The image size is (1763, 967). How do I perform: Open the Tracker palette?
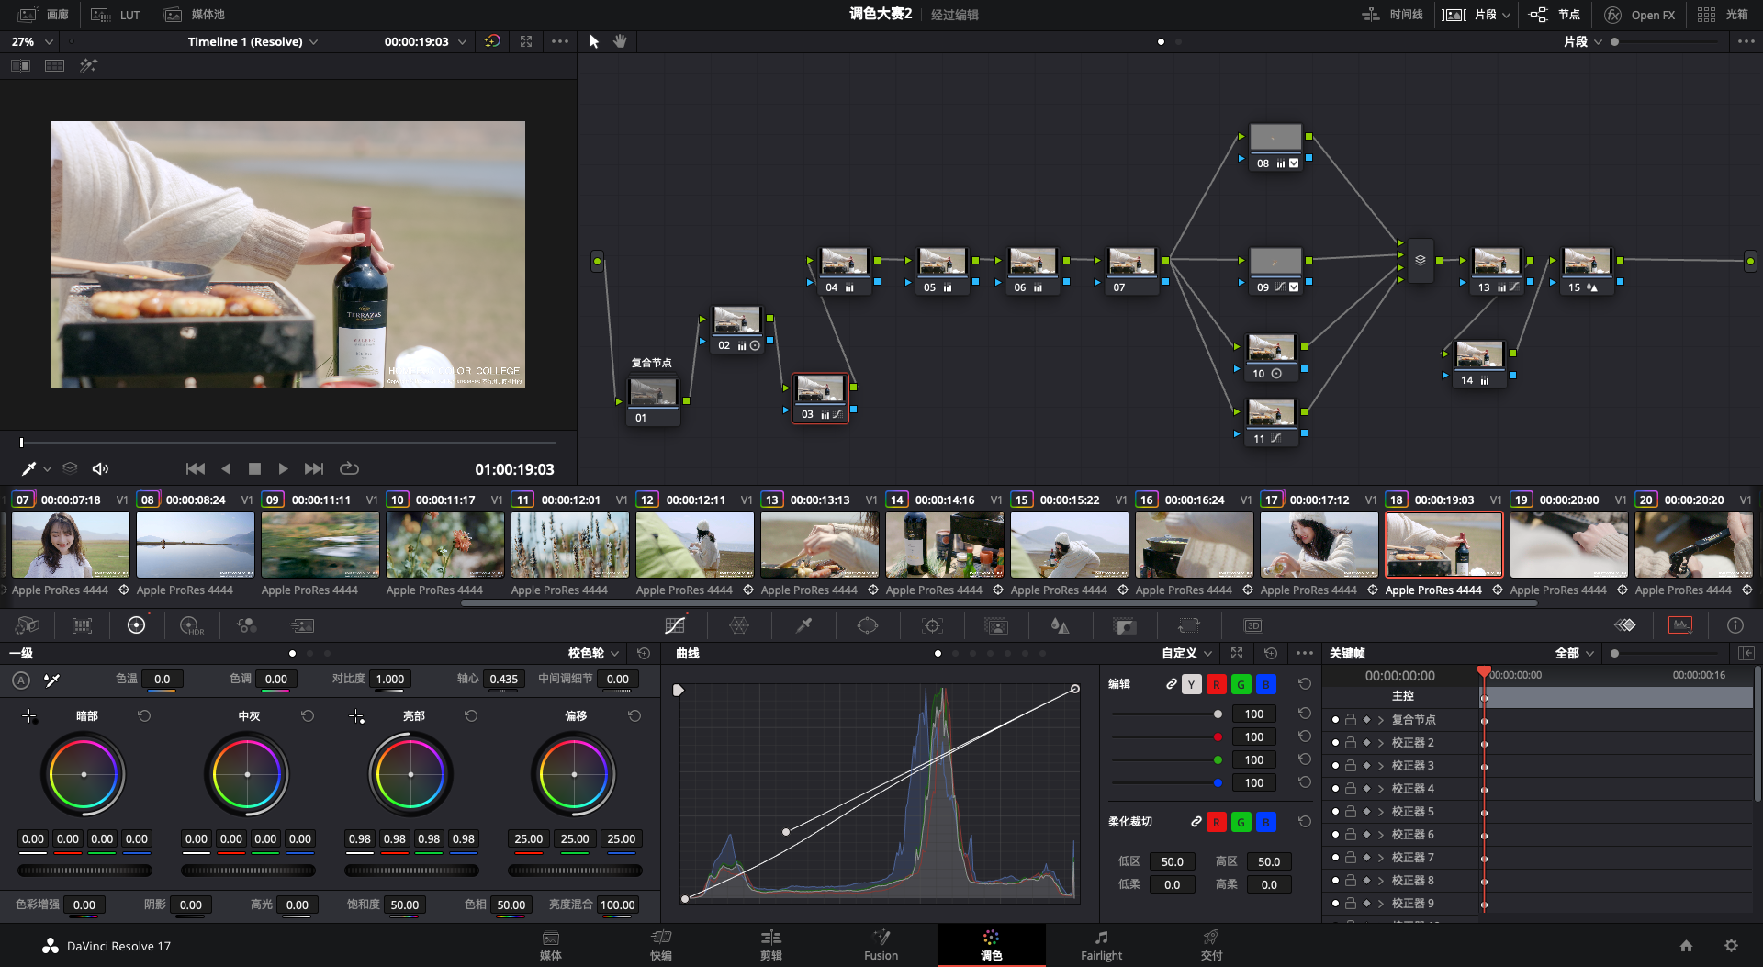point(932,625)
